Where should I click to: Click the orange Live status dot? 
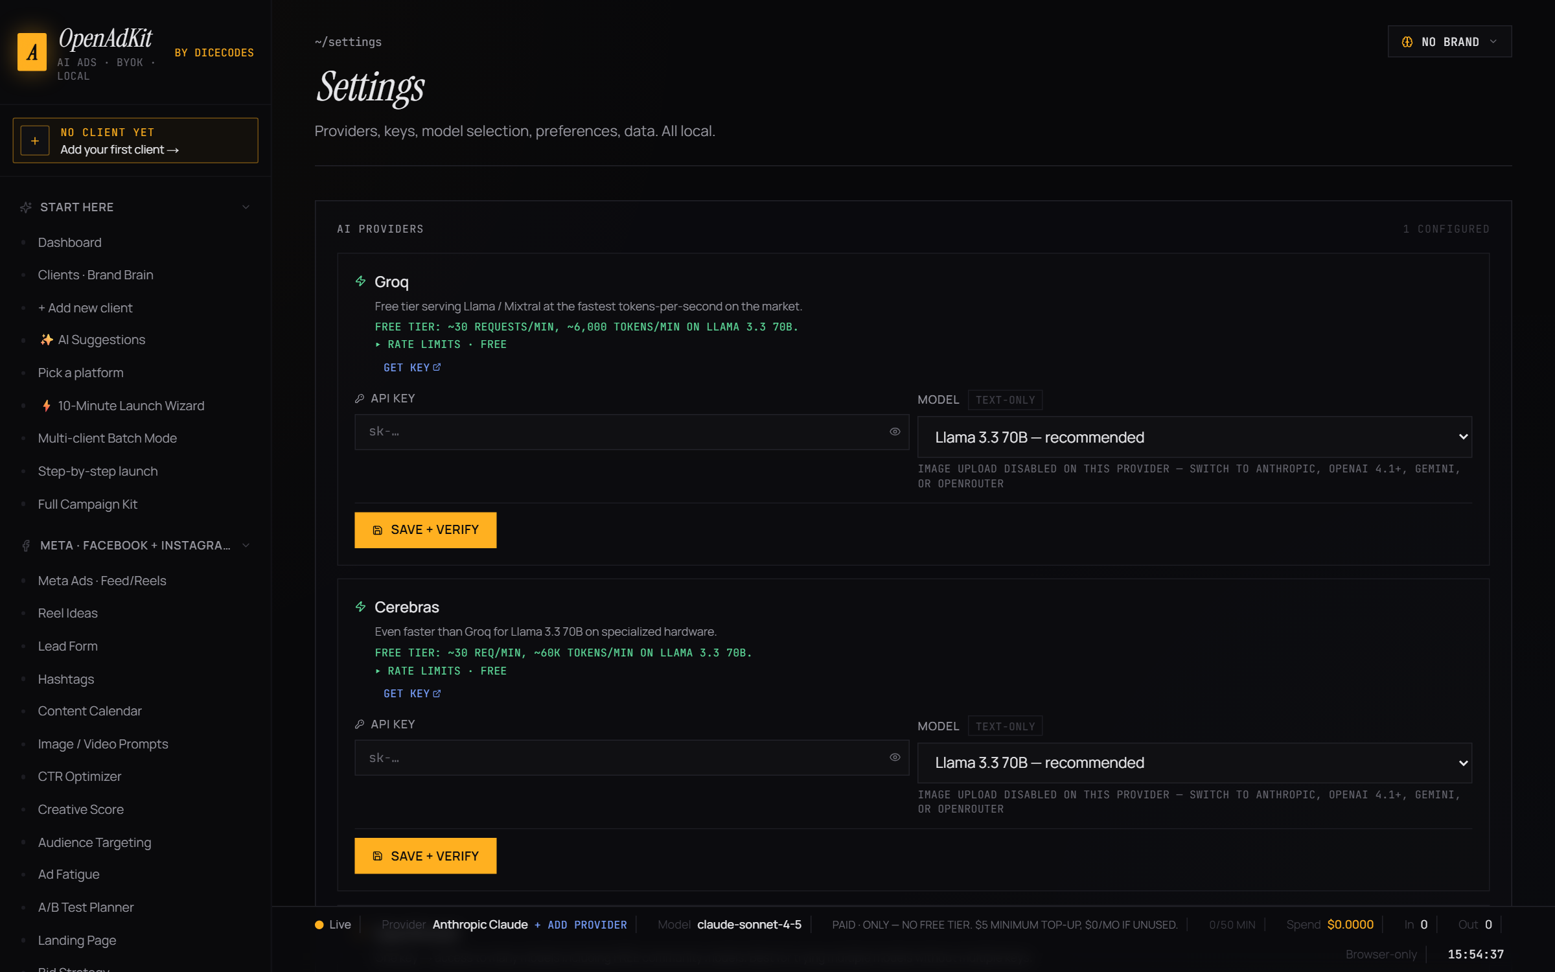pyautogui.click(x=319, y=925)
